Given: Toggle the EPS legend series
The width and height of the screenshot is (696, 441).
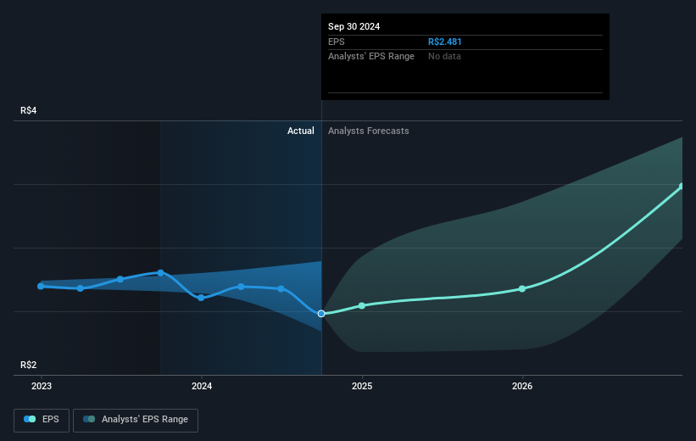Looking at the screenshot, I should coord(42,420).
